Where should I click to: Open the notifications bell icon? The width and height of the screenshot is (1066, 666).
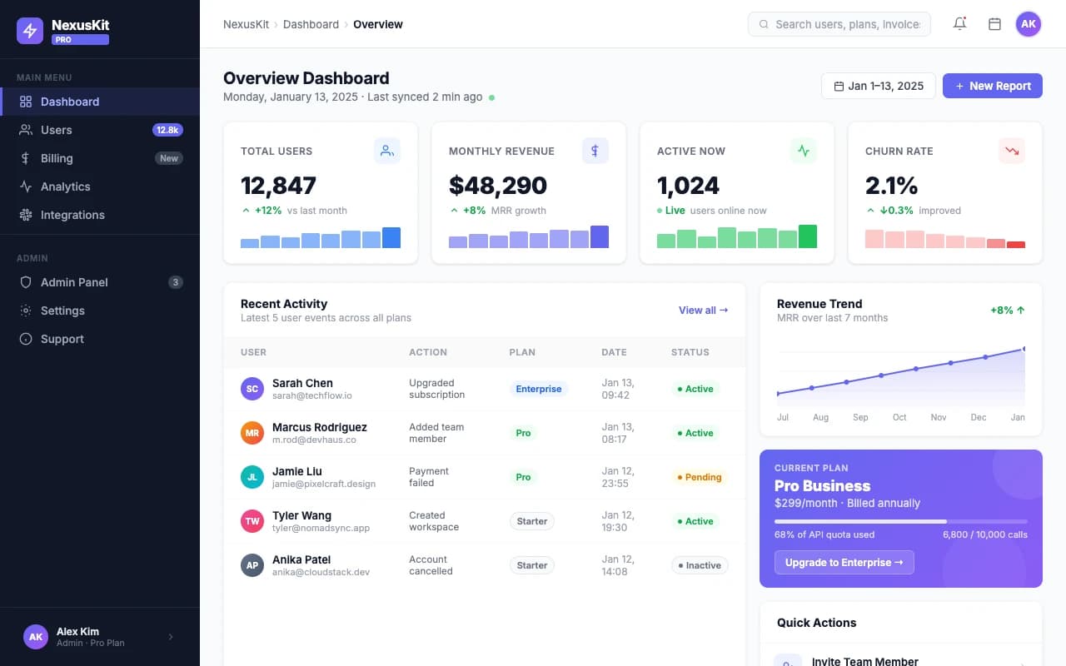click(x=959, y=23)
